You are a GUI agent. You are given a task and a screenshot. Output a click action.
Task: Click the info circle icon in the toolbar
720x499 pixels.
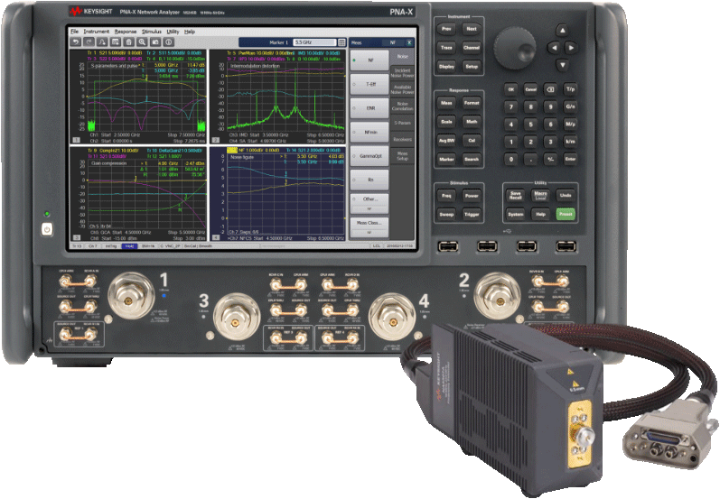click(169, 42)
